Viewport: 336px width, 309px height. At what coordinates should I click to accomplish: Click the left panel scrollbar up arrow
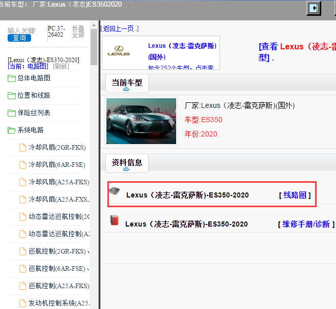click(x=94, y=25)
